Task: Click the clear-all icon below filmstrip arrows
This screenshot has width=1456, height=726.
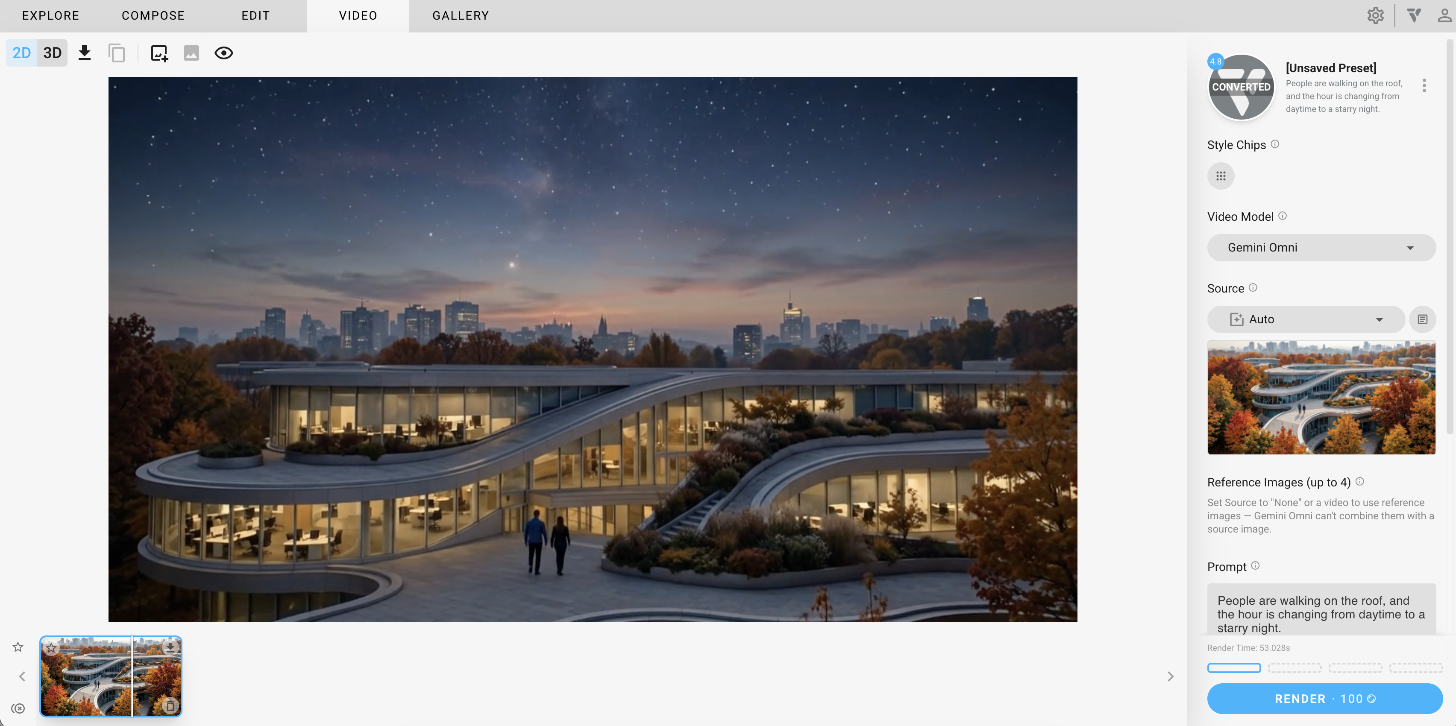Action: (x=18, y=708)
